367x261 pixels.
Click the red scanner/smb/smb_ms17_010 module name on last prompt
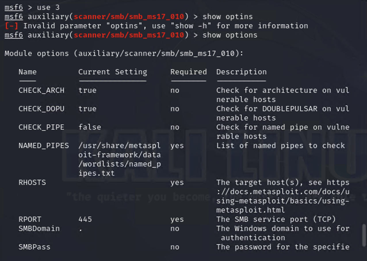point(129,35)
